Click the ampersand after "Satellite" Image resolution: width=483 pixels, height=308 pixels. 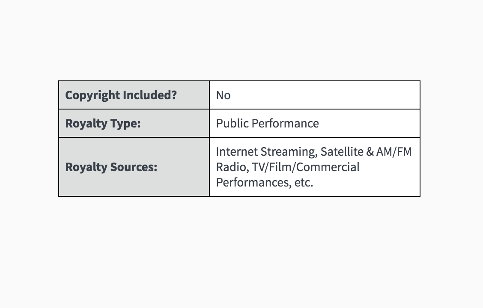370,152
